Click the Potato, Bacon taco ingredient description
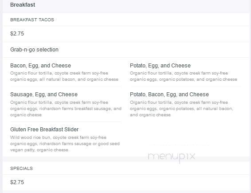This screenshot has width=251, height=193. click(x=181, y=109)
